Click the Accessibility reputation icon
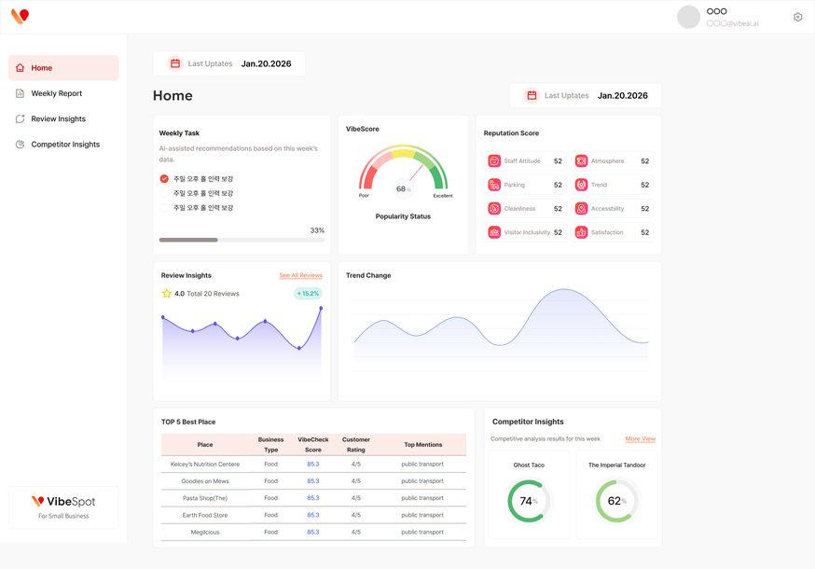 (x=581, y=209)
